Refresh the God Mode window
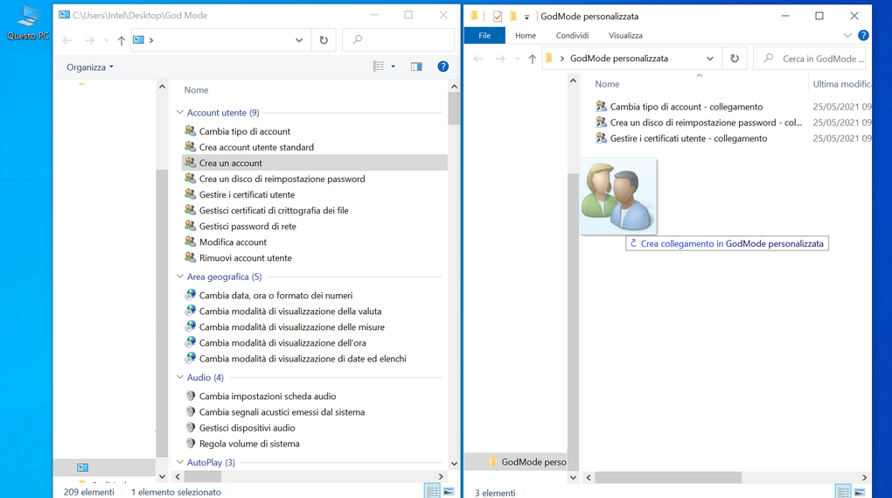This screenshot has height=498, width=892. click(324, 40)
